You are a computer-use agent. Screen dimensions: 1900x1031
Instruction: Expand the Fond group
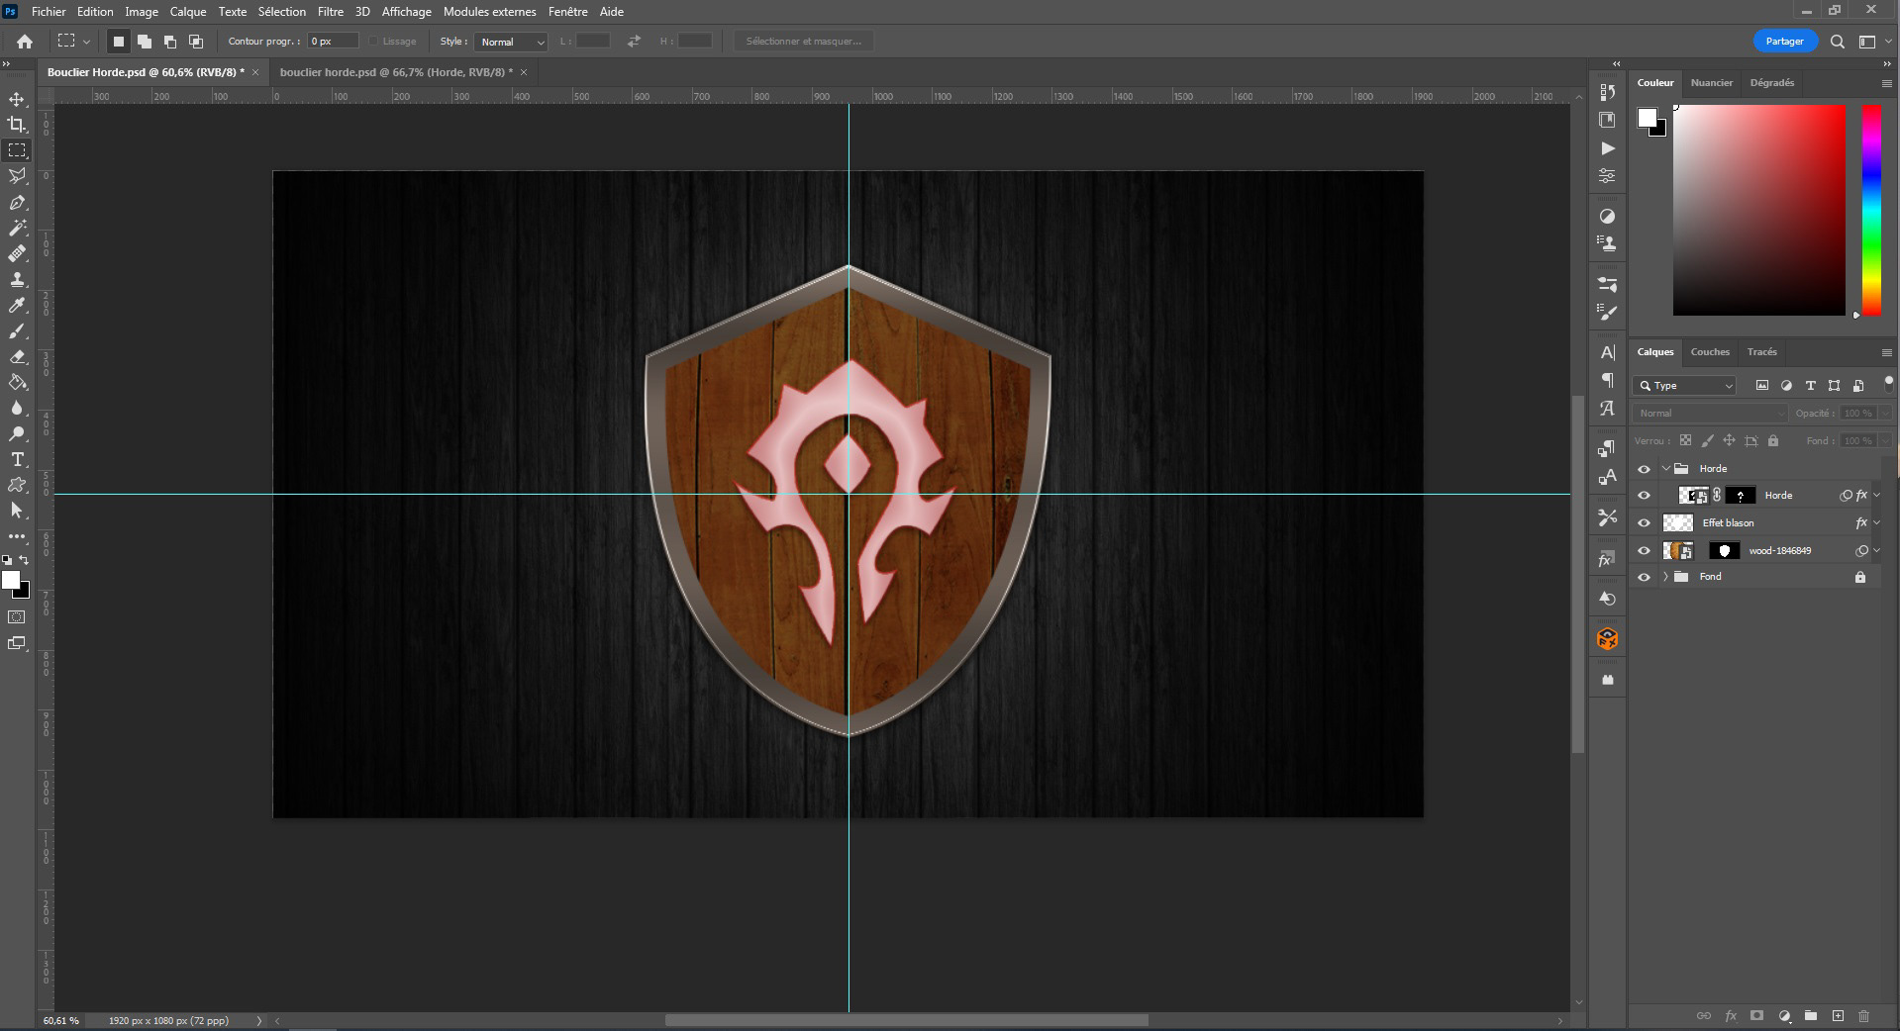tap(1666, 577)
